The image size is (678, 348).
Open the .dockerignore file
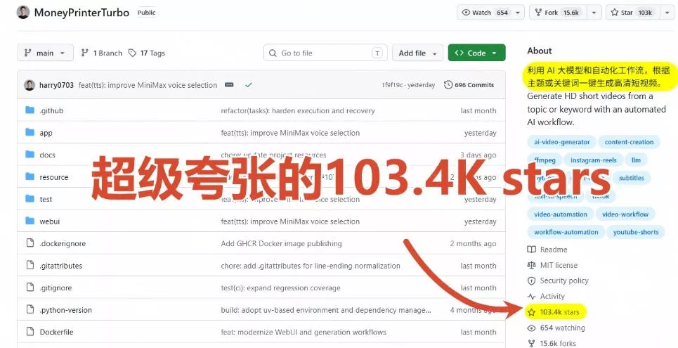click(63, 243)
